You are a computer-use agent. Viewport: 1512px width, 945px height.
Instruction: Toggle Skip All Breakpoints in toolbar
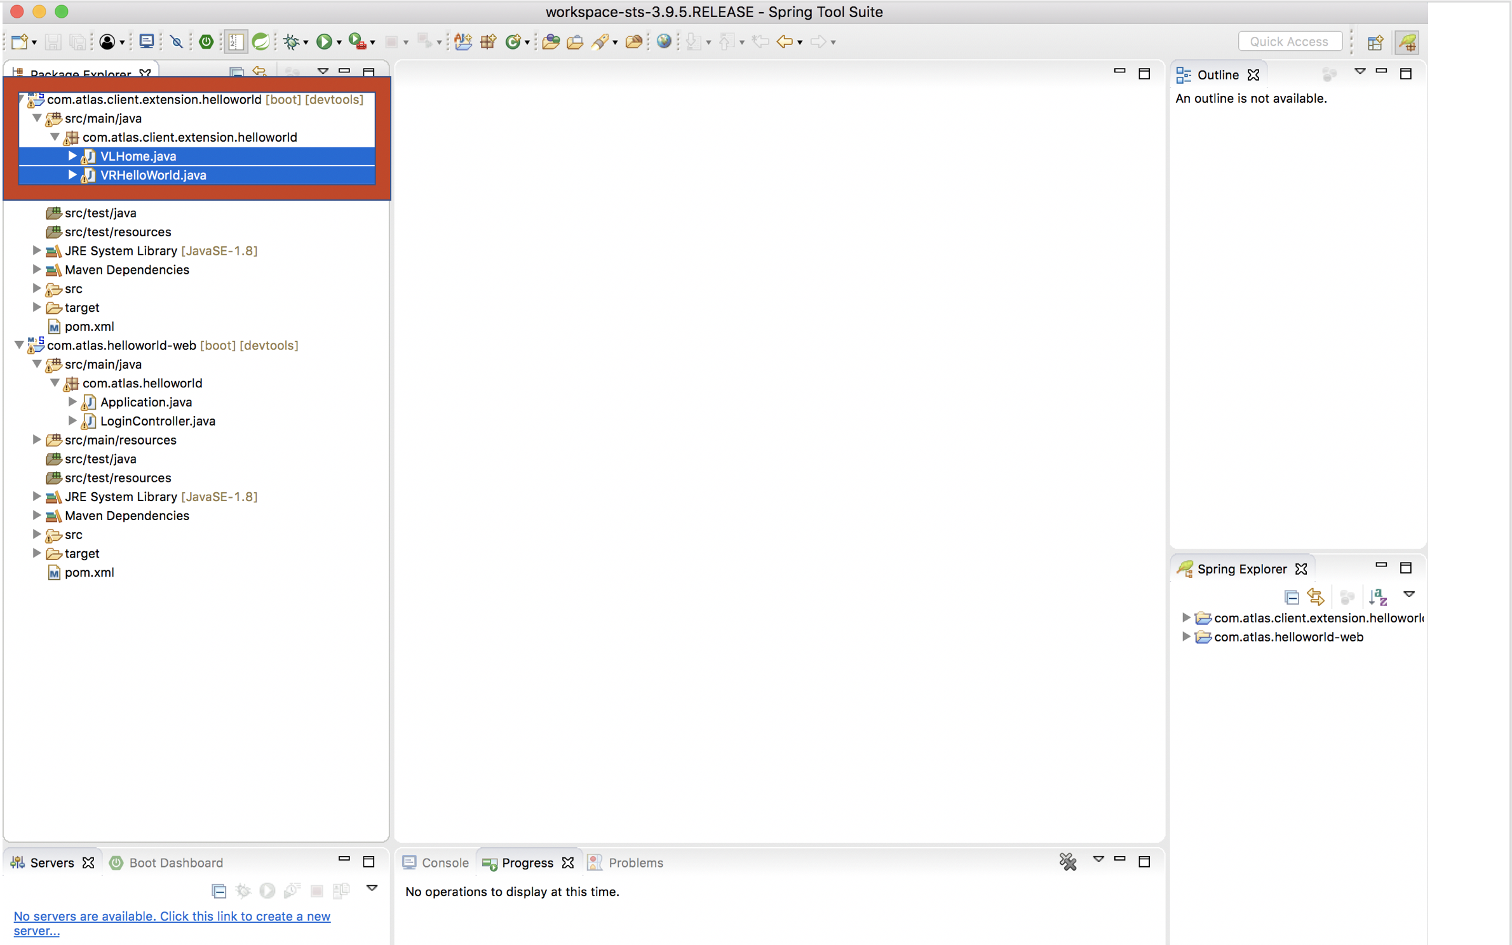click(177, 42)
